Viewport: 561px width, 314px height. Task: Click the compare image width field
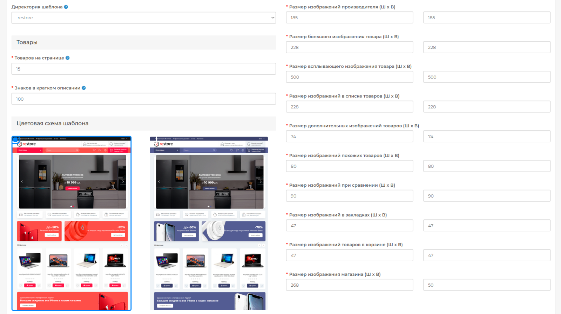coord(349,196)
